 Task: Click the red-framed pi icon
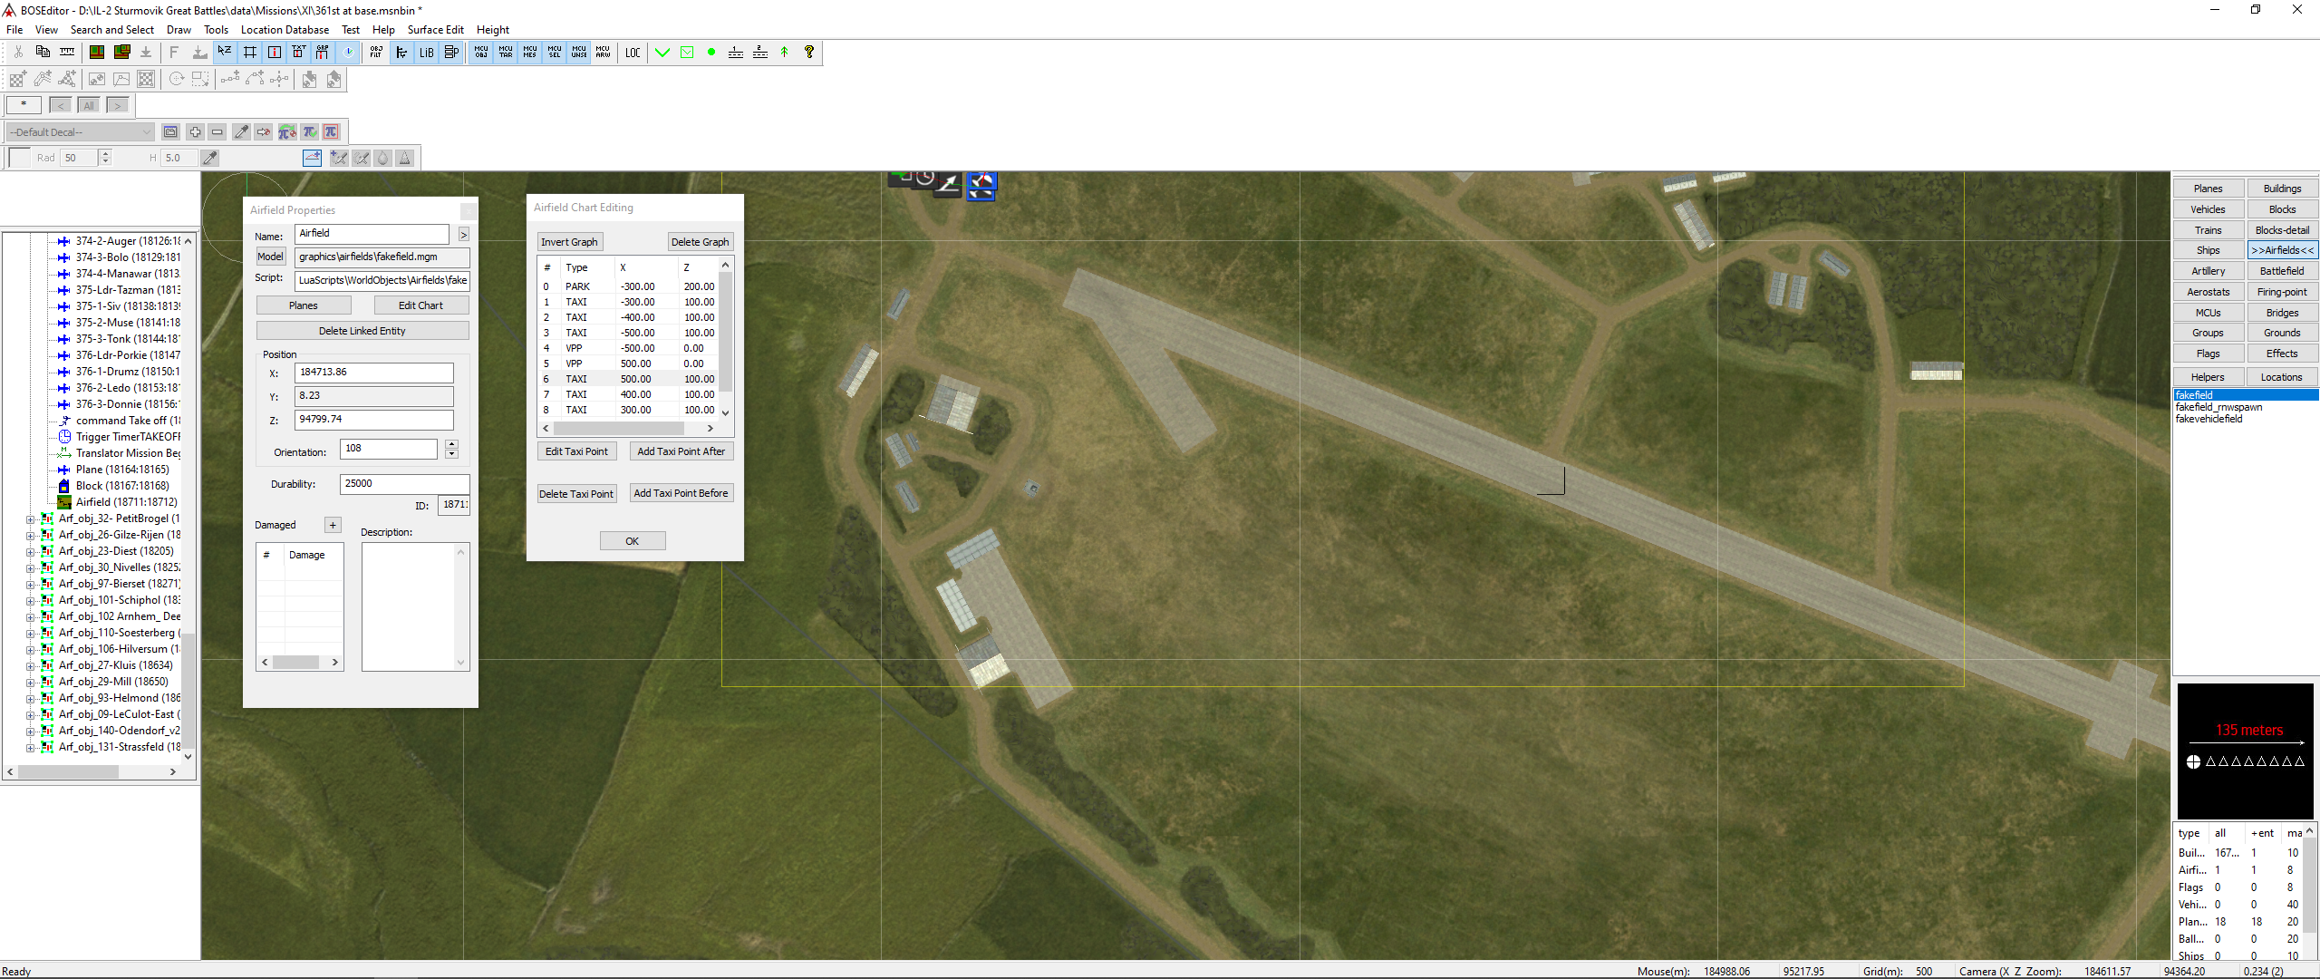click(x=331, y=132)
